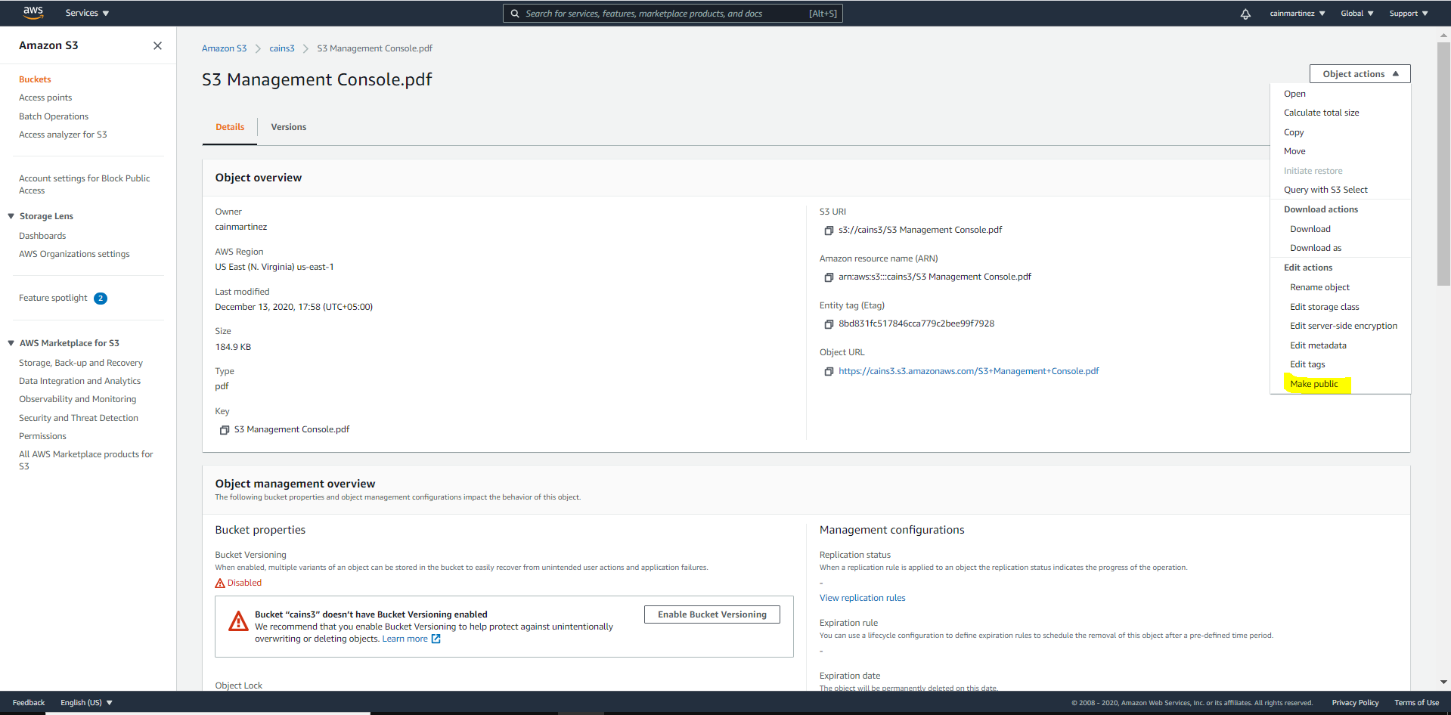Navigate to cains3 bucket breadcrumb
Screen dimensions: 1451x715
282,48
